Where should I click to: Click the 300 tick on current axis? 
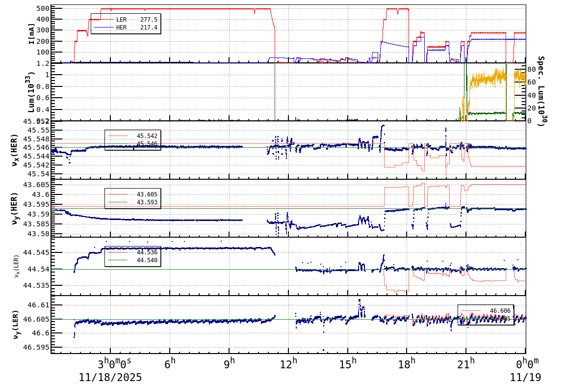pos(43,30)
